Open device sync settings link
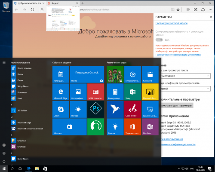215x172 pixels. [x=178, y=55]
